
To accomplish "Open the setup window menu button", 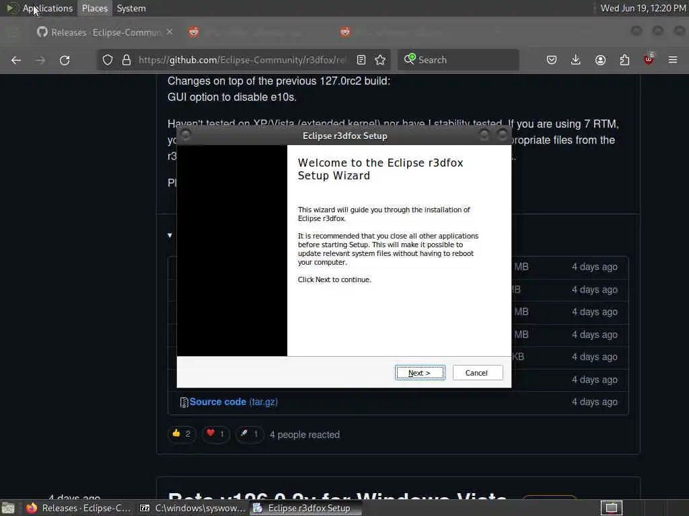I will pos(186,134).
